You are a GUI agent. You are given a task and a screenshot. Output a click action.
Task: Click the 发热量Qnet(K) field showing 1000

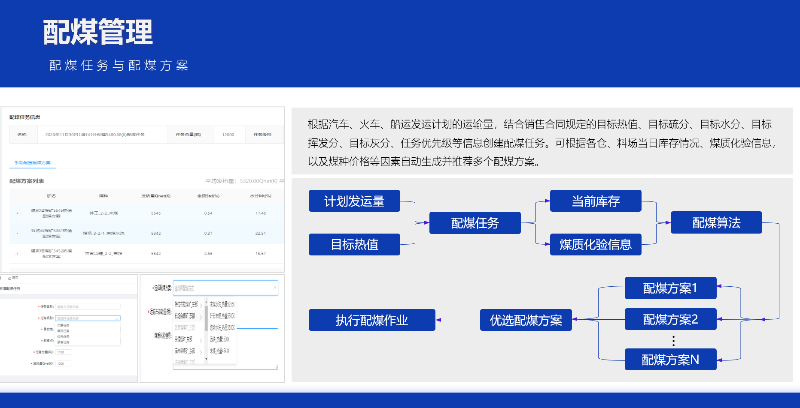pyautogui.click(x=63, y=363)
